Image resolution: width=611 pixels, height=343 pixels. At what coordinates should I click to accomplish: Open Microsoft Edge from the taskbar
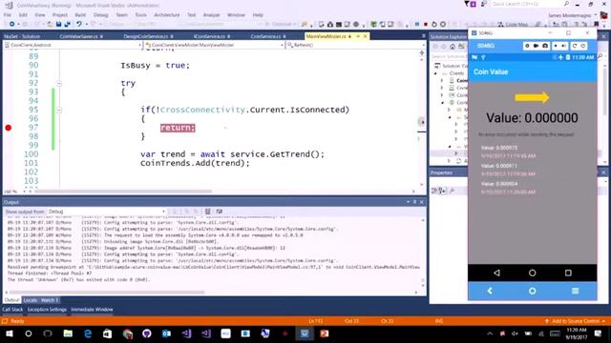pos(88,333)
